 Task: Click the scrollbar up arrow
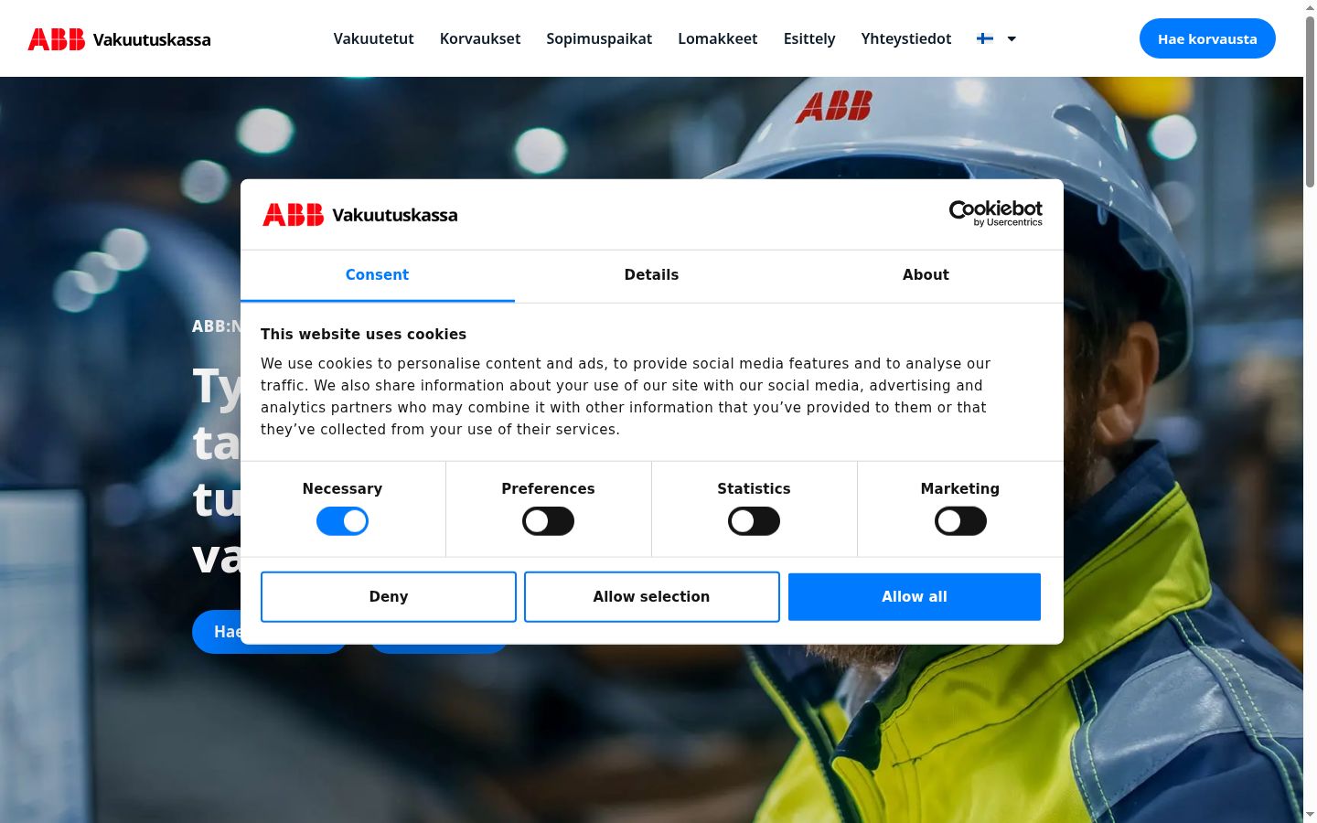coord(1310,7)
